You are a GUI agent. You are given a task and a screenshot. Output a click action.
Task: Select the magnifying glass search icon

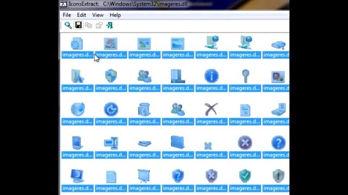click(245, 76)
